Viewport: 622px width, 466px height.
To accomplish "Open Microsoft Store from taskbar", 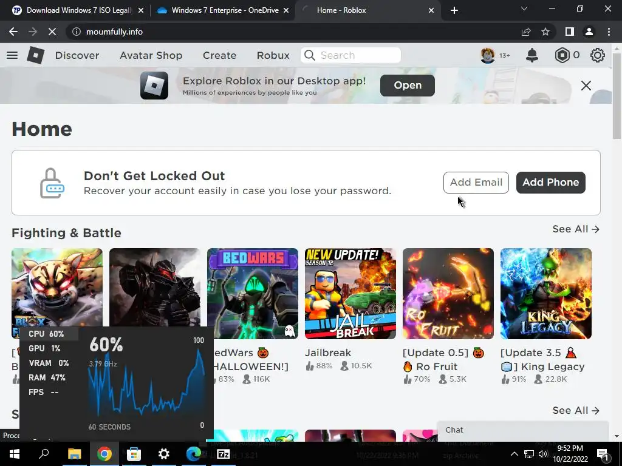I will click(x=134, y=454).
